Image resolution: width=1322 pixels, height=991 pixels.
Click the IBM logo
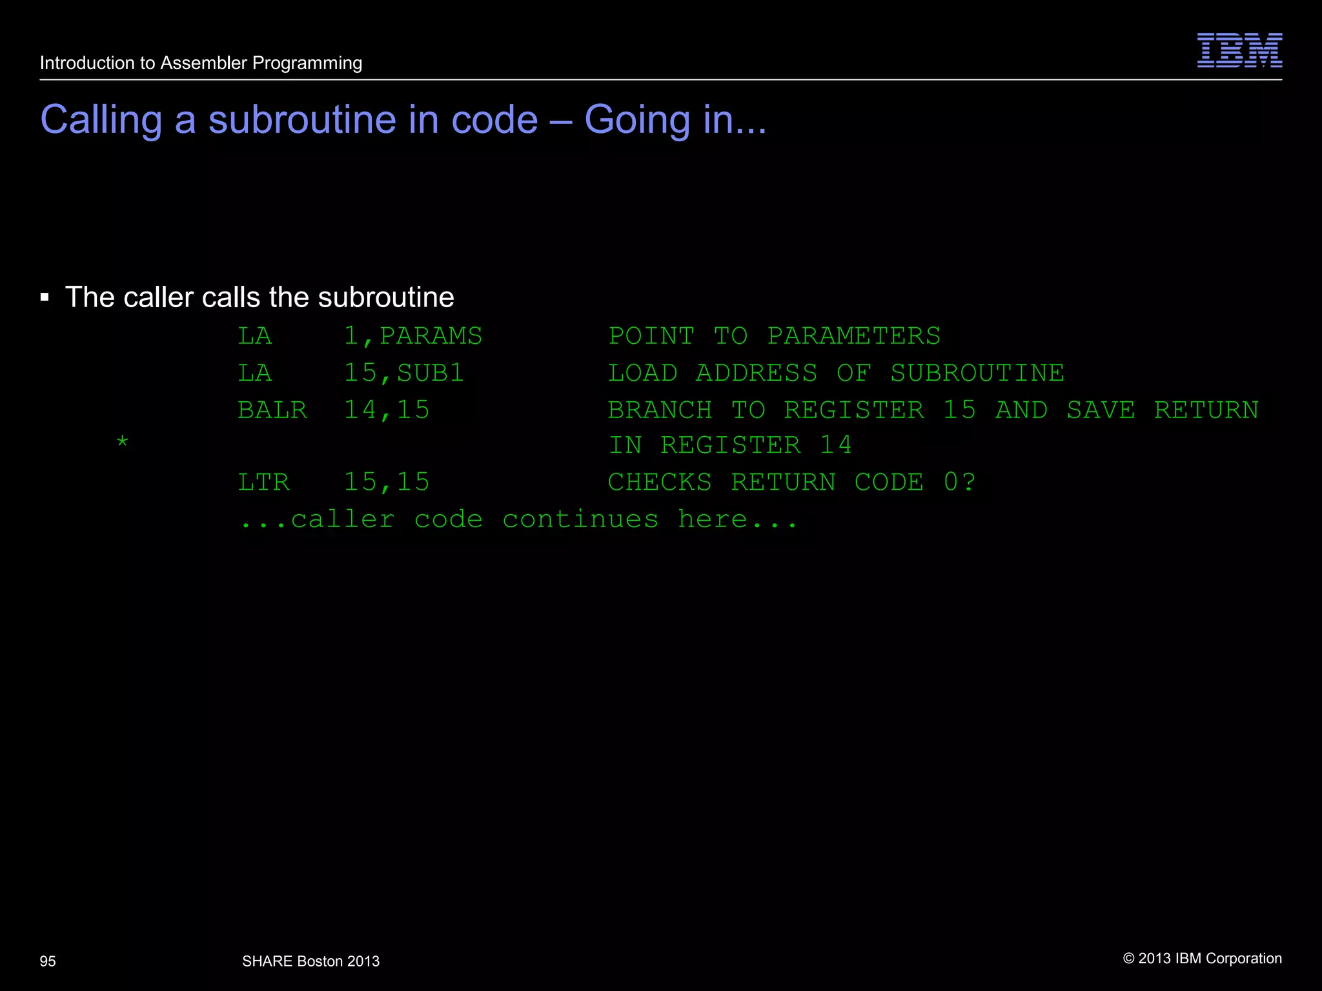(1239, 50)
